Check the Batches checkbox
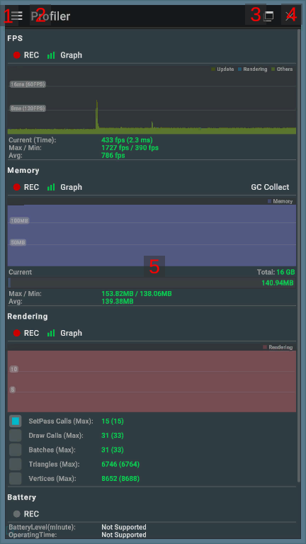 16,450
